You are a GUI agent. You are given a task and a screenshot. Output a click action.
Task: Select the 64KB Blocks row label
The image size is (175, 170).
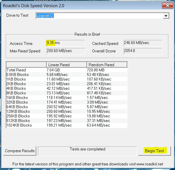point(17,107)
